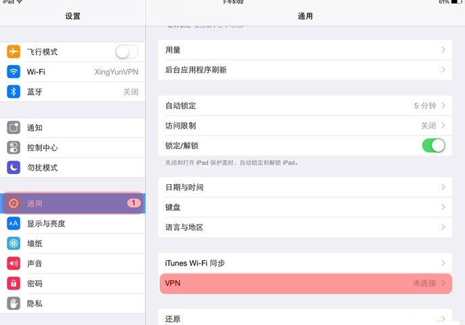Open 后台应用程序刷新 setting
This screenshot has width=465, height=325.
coord(305,70)
